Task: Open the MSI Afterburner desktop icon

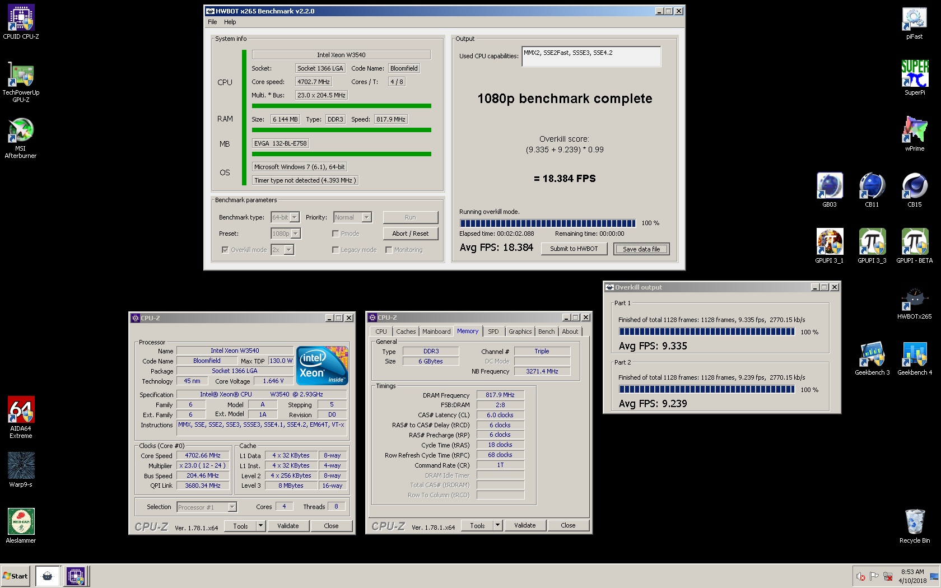Action: pos(21,138)
